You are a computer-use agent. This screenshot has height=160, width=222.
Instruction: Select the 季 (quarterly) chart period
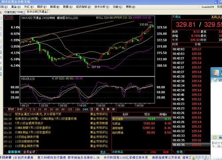pos(108,109)
